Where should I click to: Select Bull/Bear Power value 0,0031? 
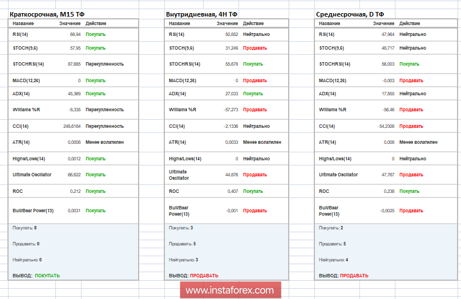(74, 211)
